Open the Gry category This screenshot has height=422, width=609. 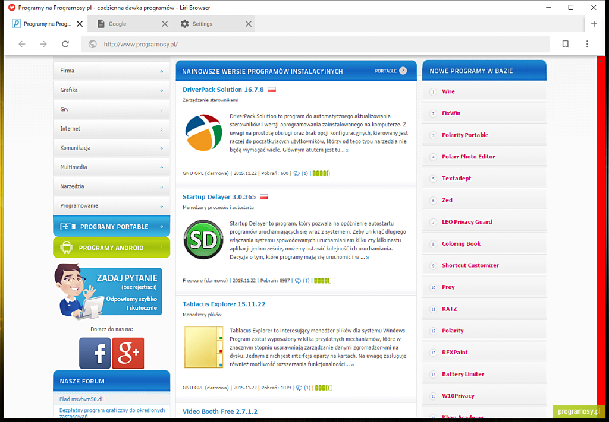(x=111, y=109)
